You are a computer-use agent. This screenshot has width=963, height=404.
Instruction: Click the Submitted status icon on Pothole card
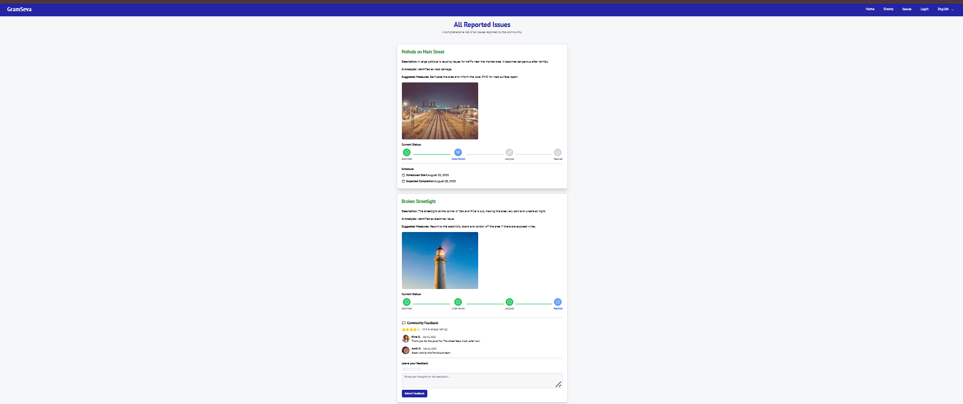(x=406, y=153)
